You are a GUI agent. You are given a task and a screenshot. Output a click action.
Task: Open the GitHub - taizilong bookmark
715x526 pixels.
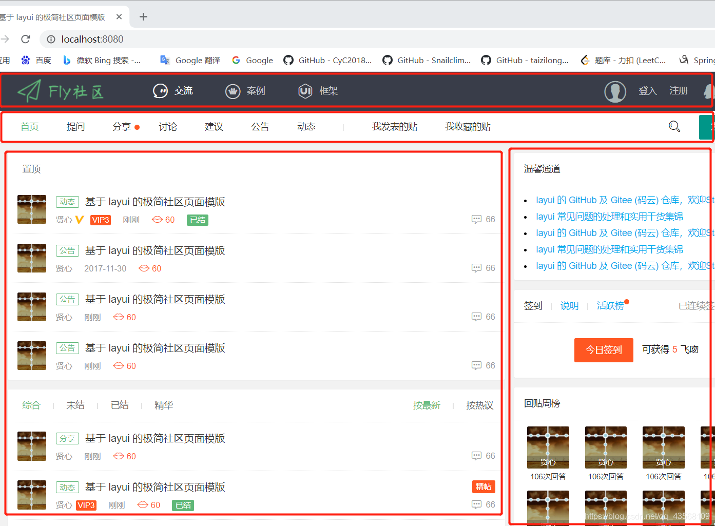525,60
